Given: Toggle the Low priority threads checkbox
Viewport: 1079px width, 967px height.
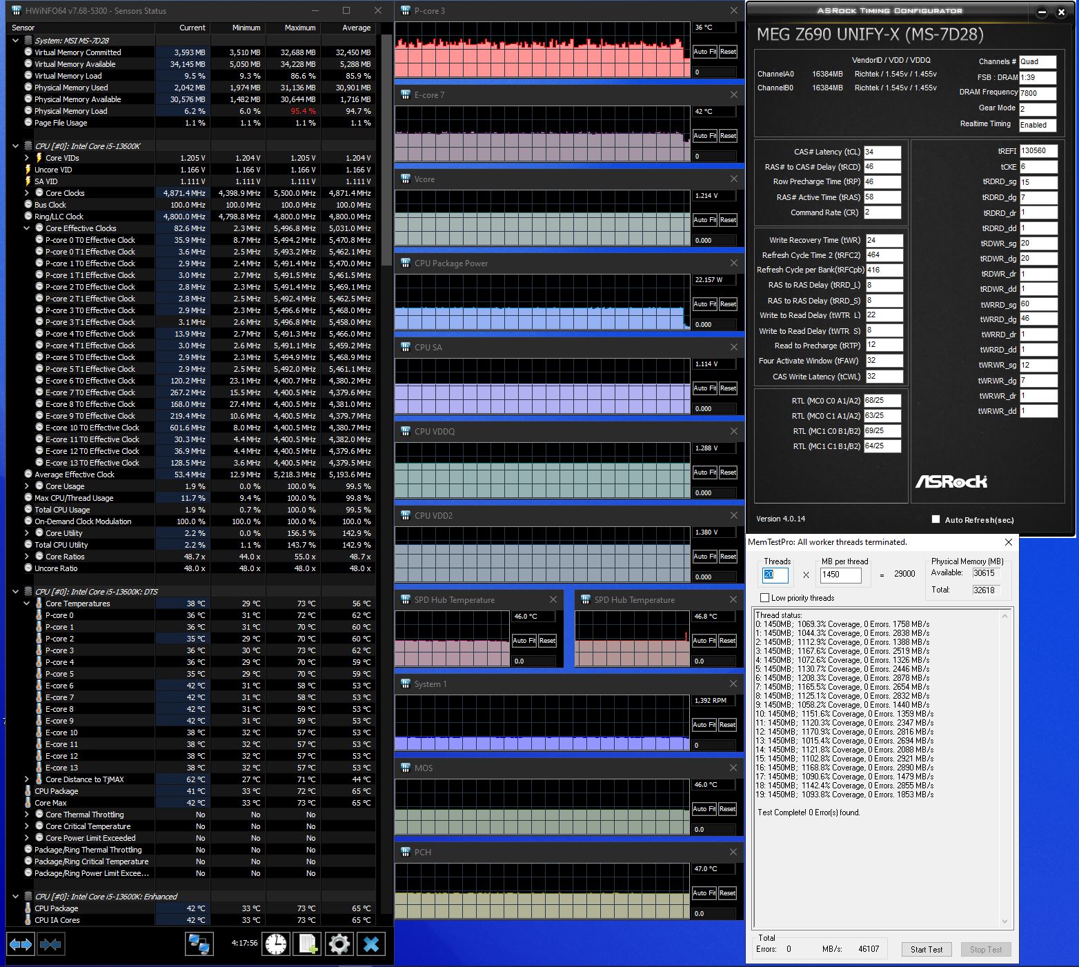Looking at the screenshot, I should pyautogui.click(x=764, y=598).
